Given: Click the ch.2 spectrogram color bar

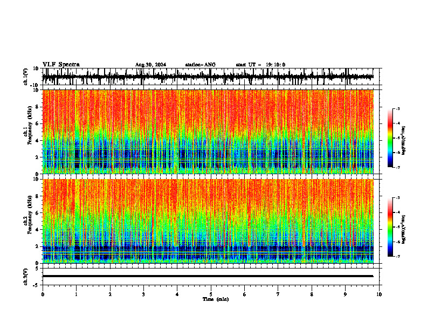Looking at the screenshot, I should coord(390,227).
